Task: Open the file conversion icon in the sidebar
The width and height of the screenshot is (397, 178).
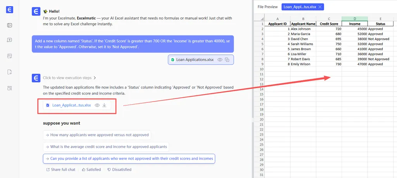Action: tap(10, 72)
